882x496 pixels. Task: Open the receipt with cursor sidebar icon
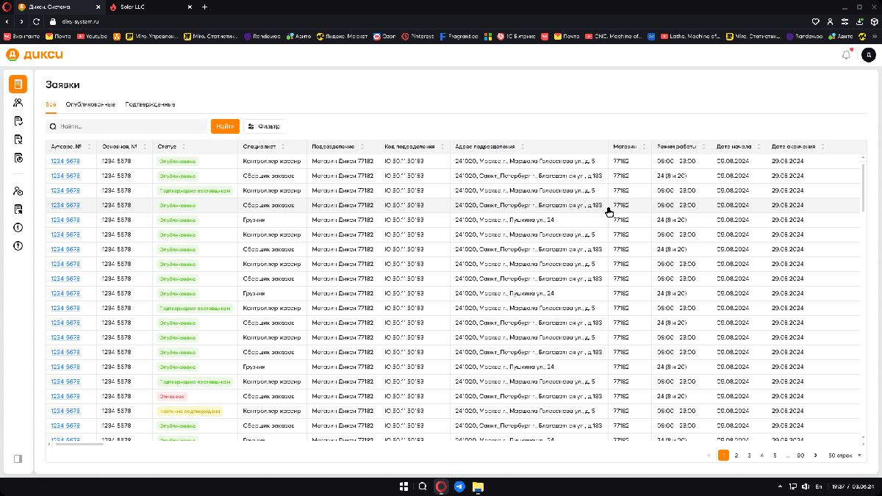[18, 209]
